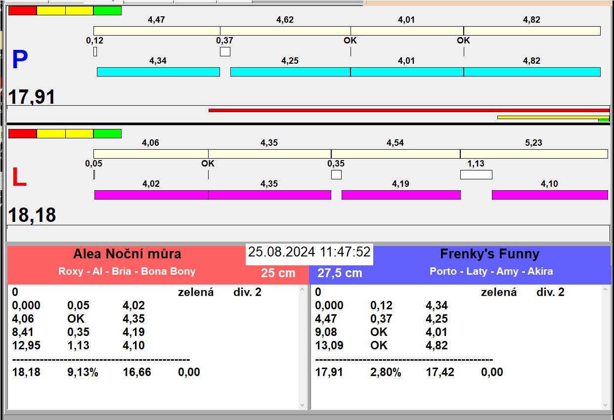Click the cream 4,54 segment bar in lane L
Image resolution: width=614 pixels, height=420 pixels.
click(395, 154)
